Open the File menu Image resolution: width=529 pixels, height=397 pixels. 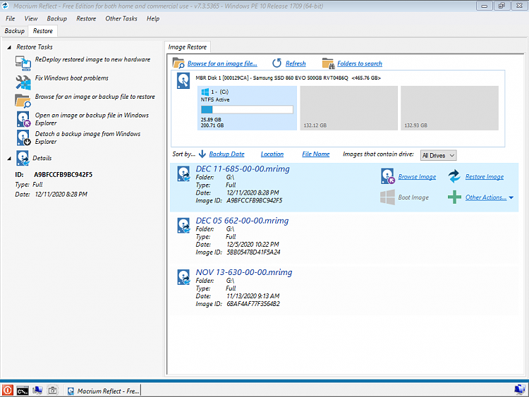tap(10, 18)
